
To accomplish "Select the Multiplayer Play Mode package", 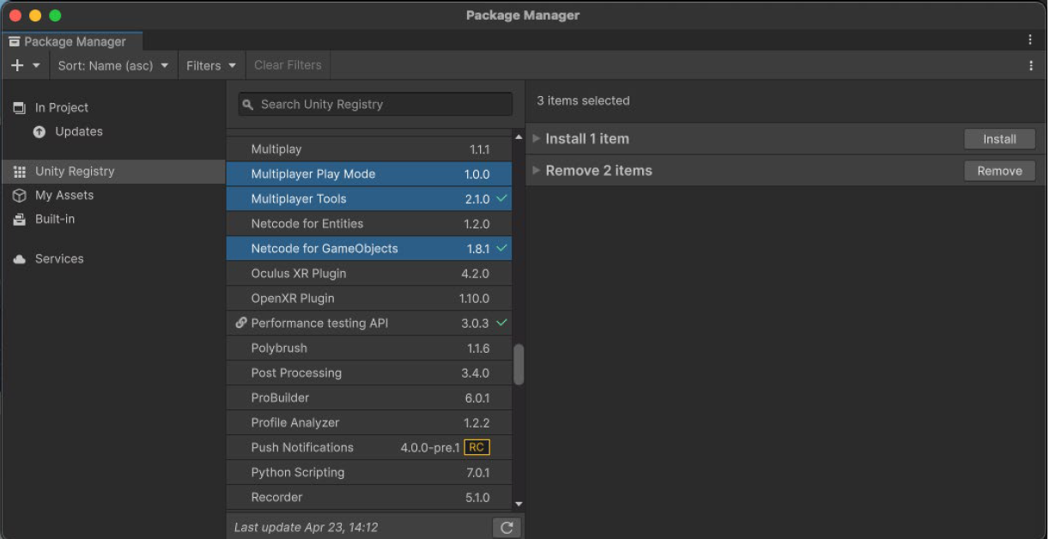I will point(369,174).
